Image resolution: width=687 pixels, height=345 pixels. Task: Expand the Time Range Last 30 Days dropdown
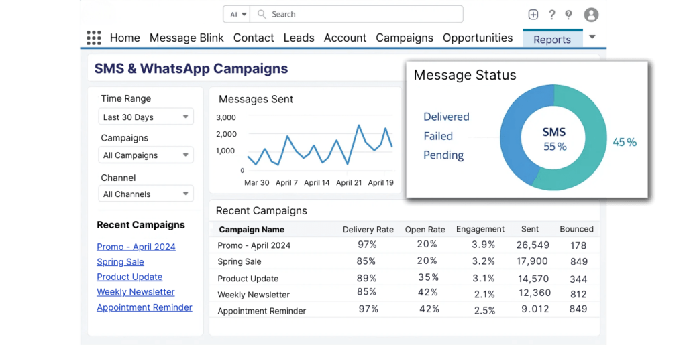pos(146,117)
